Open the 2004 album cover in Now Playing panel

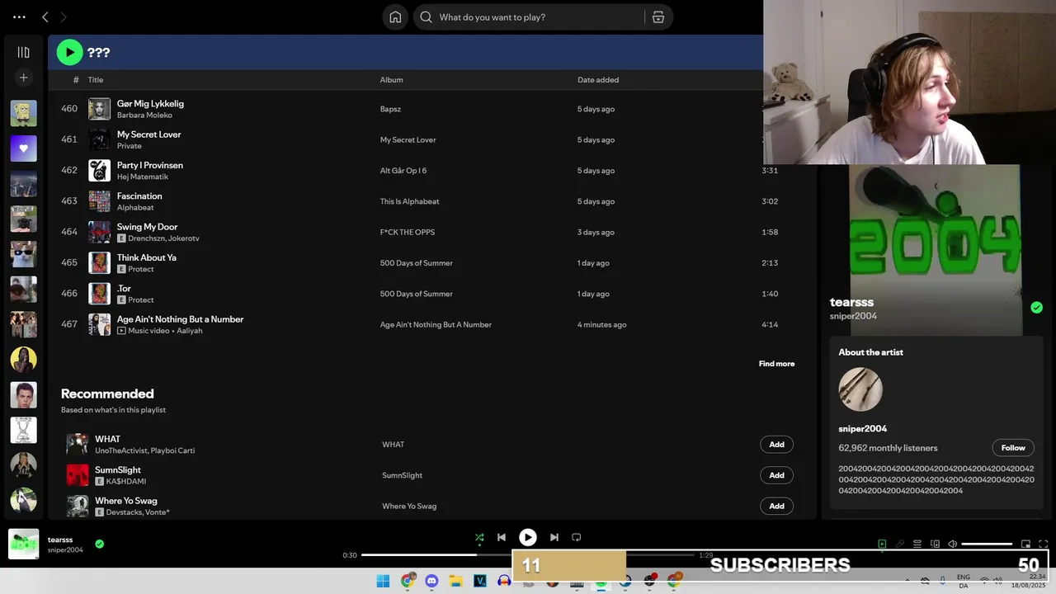935,250
